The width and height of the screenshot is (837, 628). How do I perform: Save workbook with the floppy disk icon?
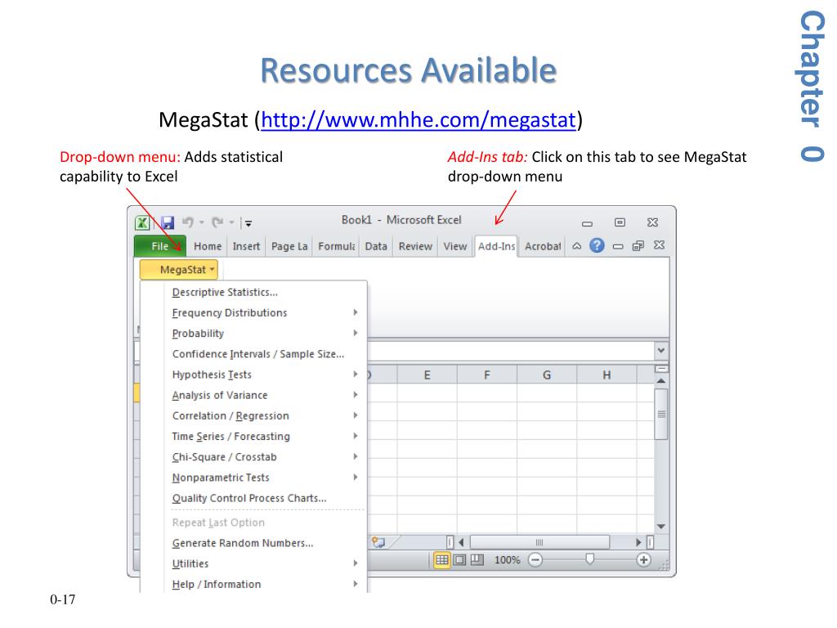[168, 222]
